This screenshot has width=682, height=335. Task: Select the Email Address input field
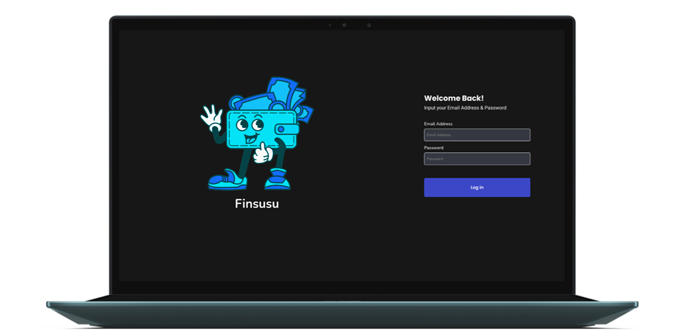pos(477,135)
